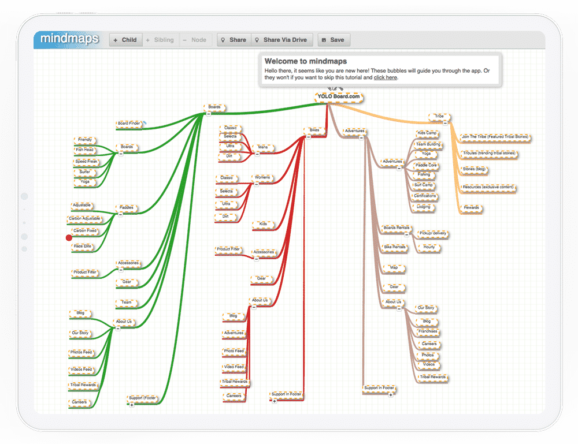Collapse the Mens bikes subtree
This screenshot has width=578, height=444.
tap(257, 154)
